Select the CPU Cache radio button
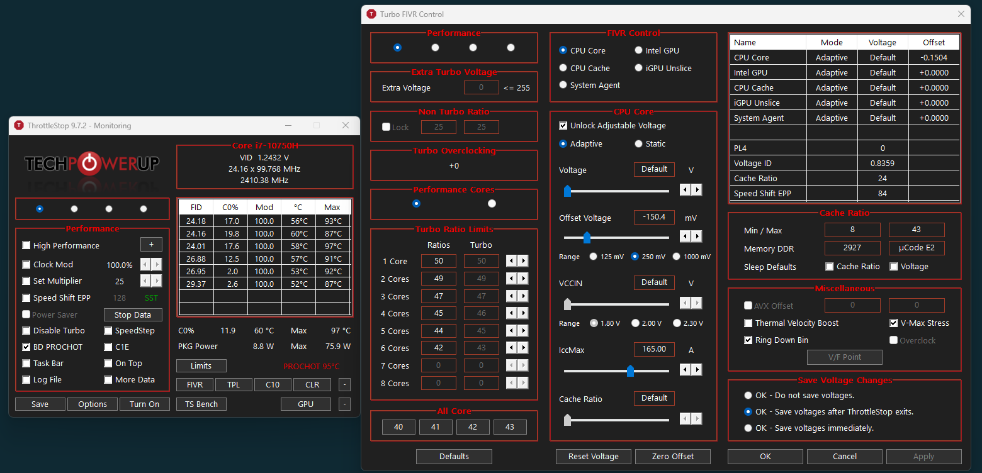The width and height of the screenshot is (982, 473). click(563, 68)
